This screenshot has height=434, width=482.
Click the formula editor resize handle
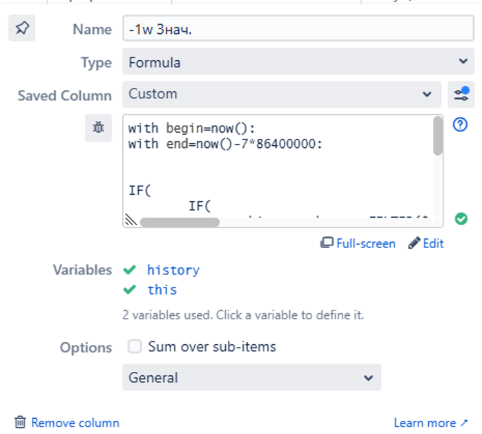pyautogui.click(x=131, y=219)
